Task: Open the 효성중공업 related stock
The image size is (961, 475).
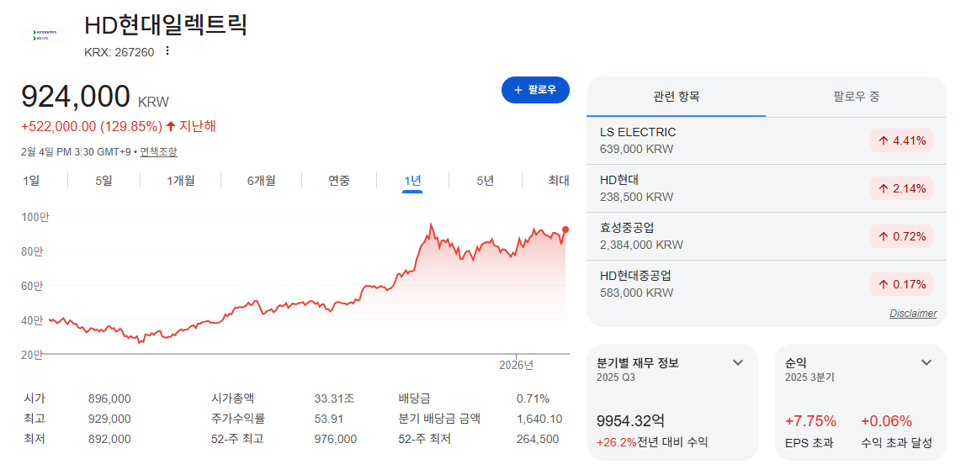Action: (x=766, y=236)
